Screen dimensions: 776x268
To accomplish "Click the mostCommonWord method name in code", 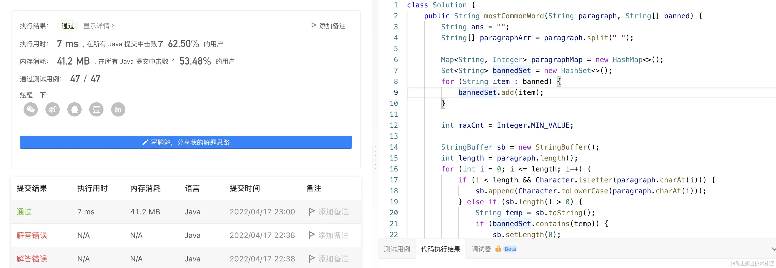I will click(x=514, y=16).
